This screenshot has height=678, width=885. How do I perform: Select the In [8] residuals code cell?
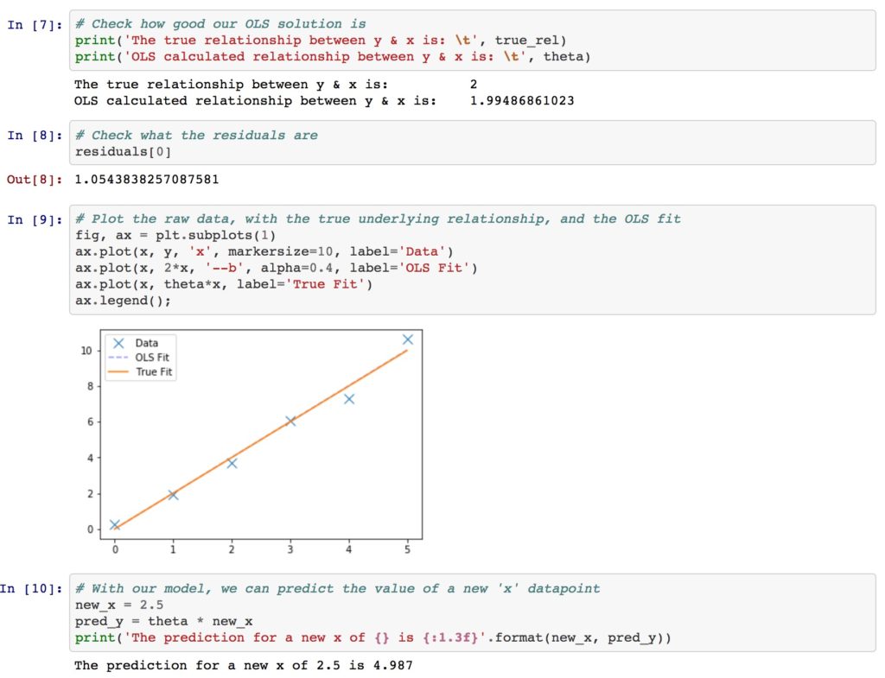pos(473,143)
